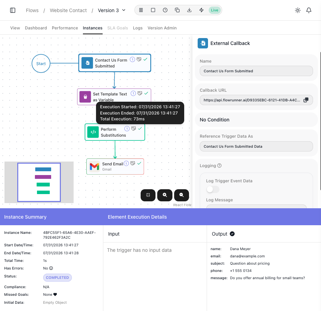This screenshot has height=311, width=321.
Task: Click the External Callback header icon
Action: tap(203, 43)
